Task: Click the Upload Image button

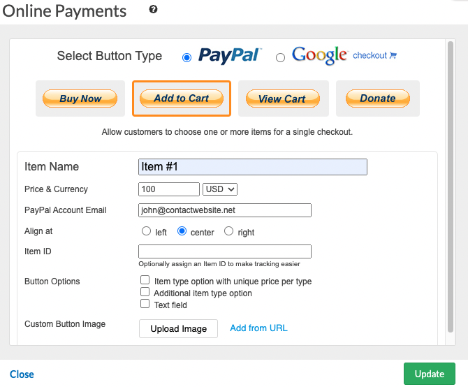Action: click(179, 328)
